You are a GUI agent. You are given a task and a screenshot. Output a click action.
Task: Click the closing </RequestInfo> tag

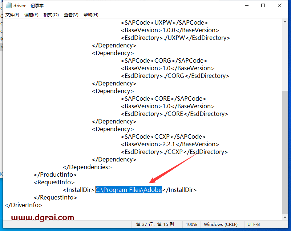(x=55, y=198)
